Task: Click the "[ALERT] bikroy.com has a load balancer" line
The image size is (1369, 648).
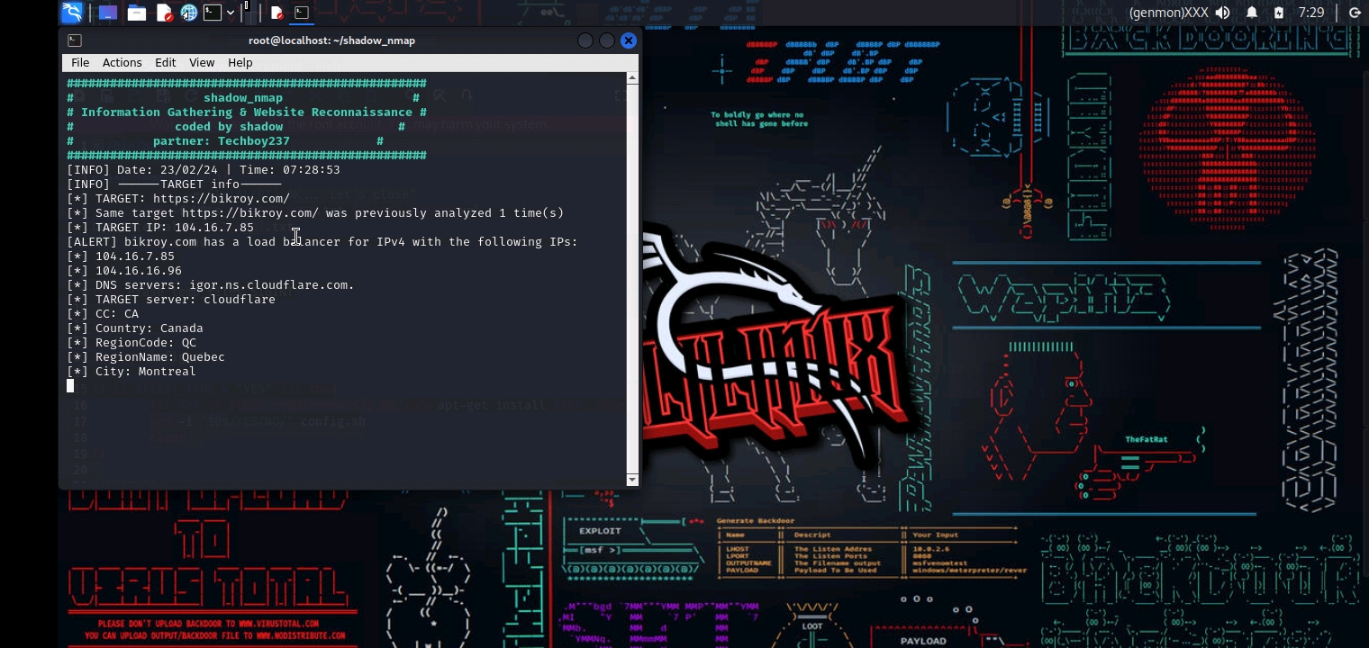Action: pyautogui.click(x=322, y=242)
